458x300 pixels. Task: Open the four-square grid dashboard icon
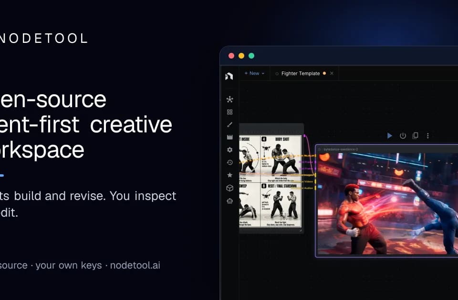tap(229, 112)
